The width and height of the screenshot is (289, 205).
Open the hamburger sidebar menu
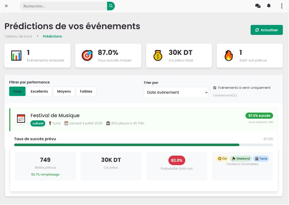click(x=6, y=6)
